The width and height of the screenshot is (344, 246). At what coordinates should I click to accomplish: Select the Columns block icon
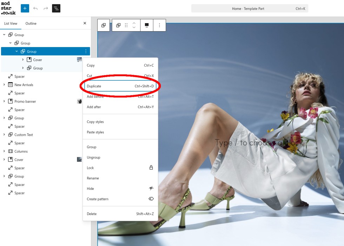point(10,151)
